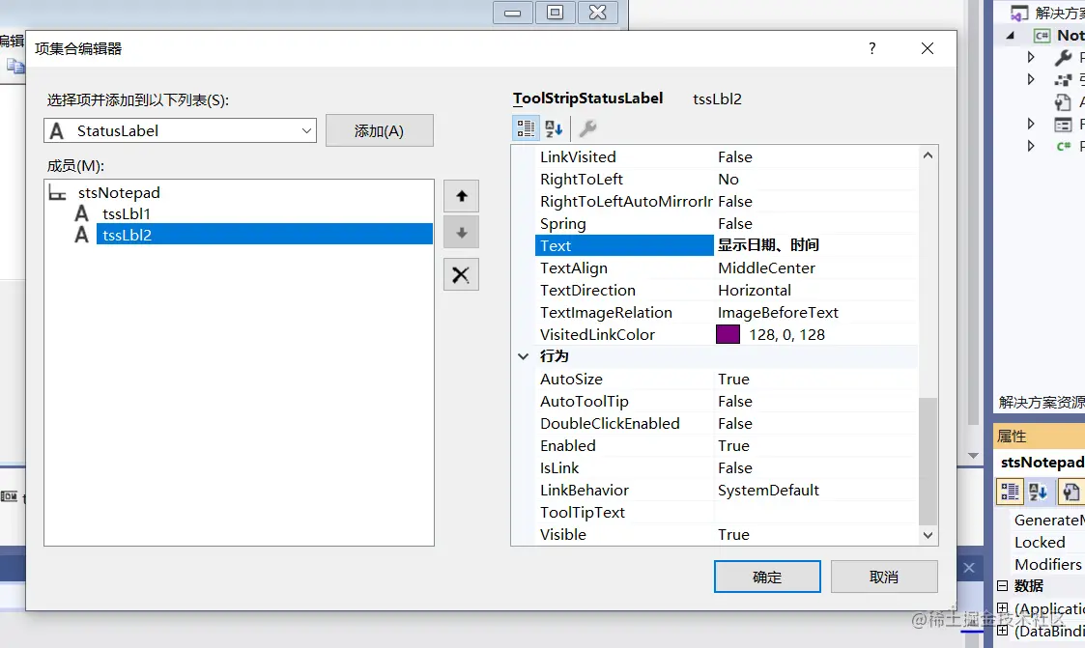Click the Property Pages icon in the Properties panel

click(1071, 492)
